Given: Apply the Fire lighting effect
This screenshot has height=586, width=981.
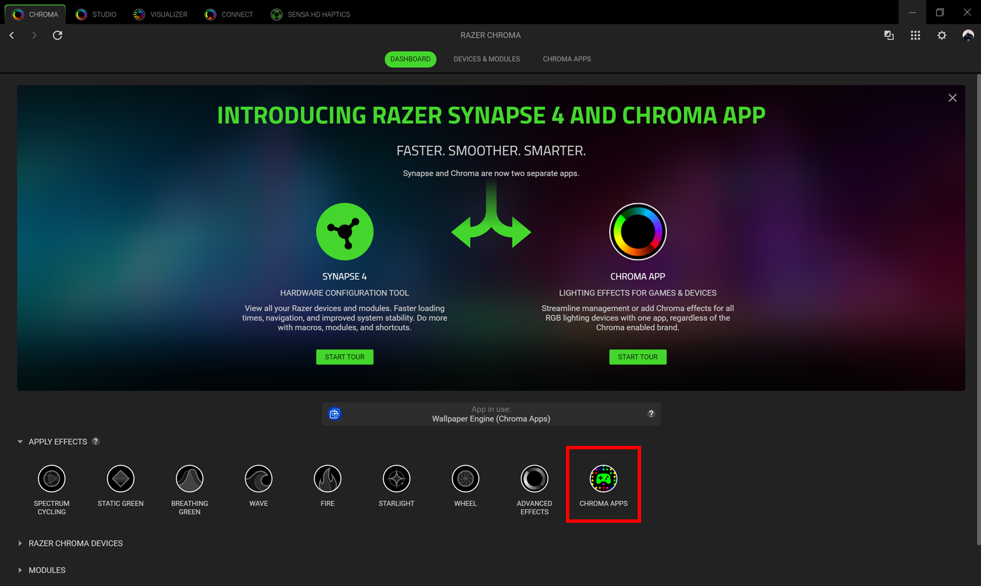Looking at the screenshot, I should coord(327,478).
